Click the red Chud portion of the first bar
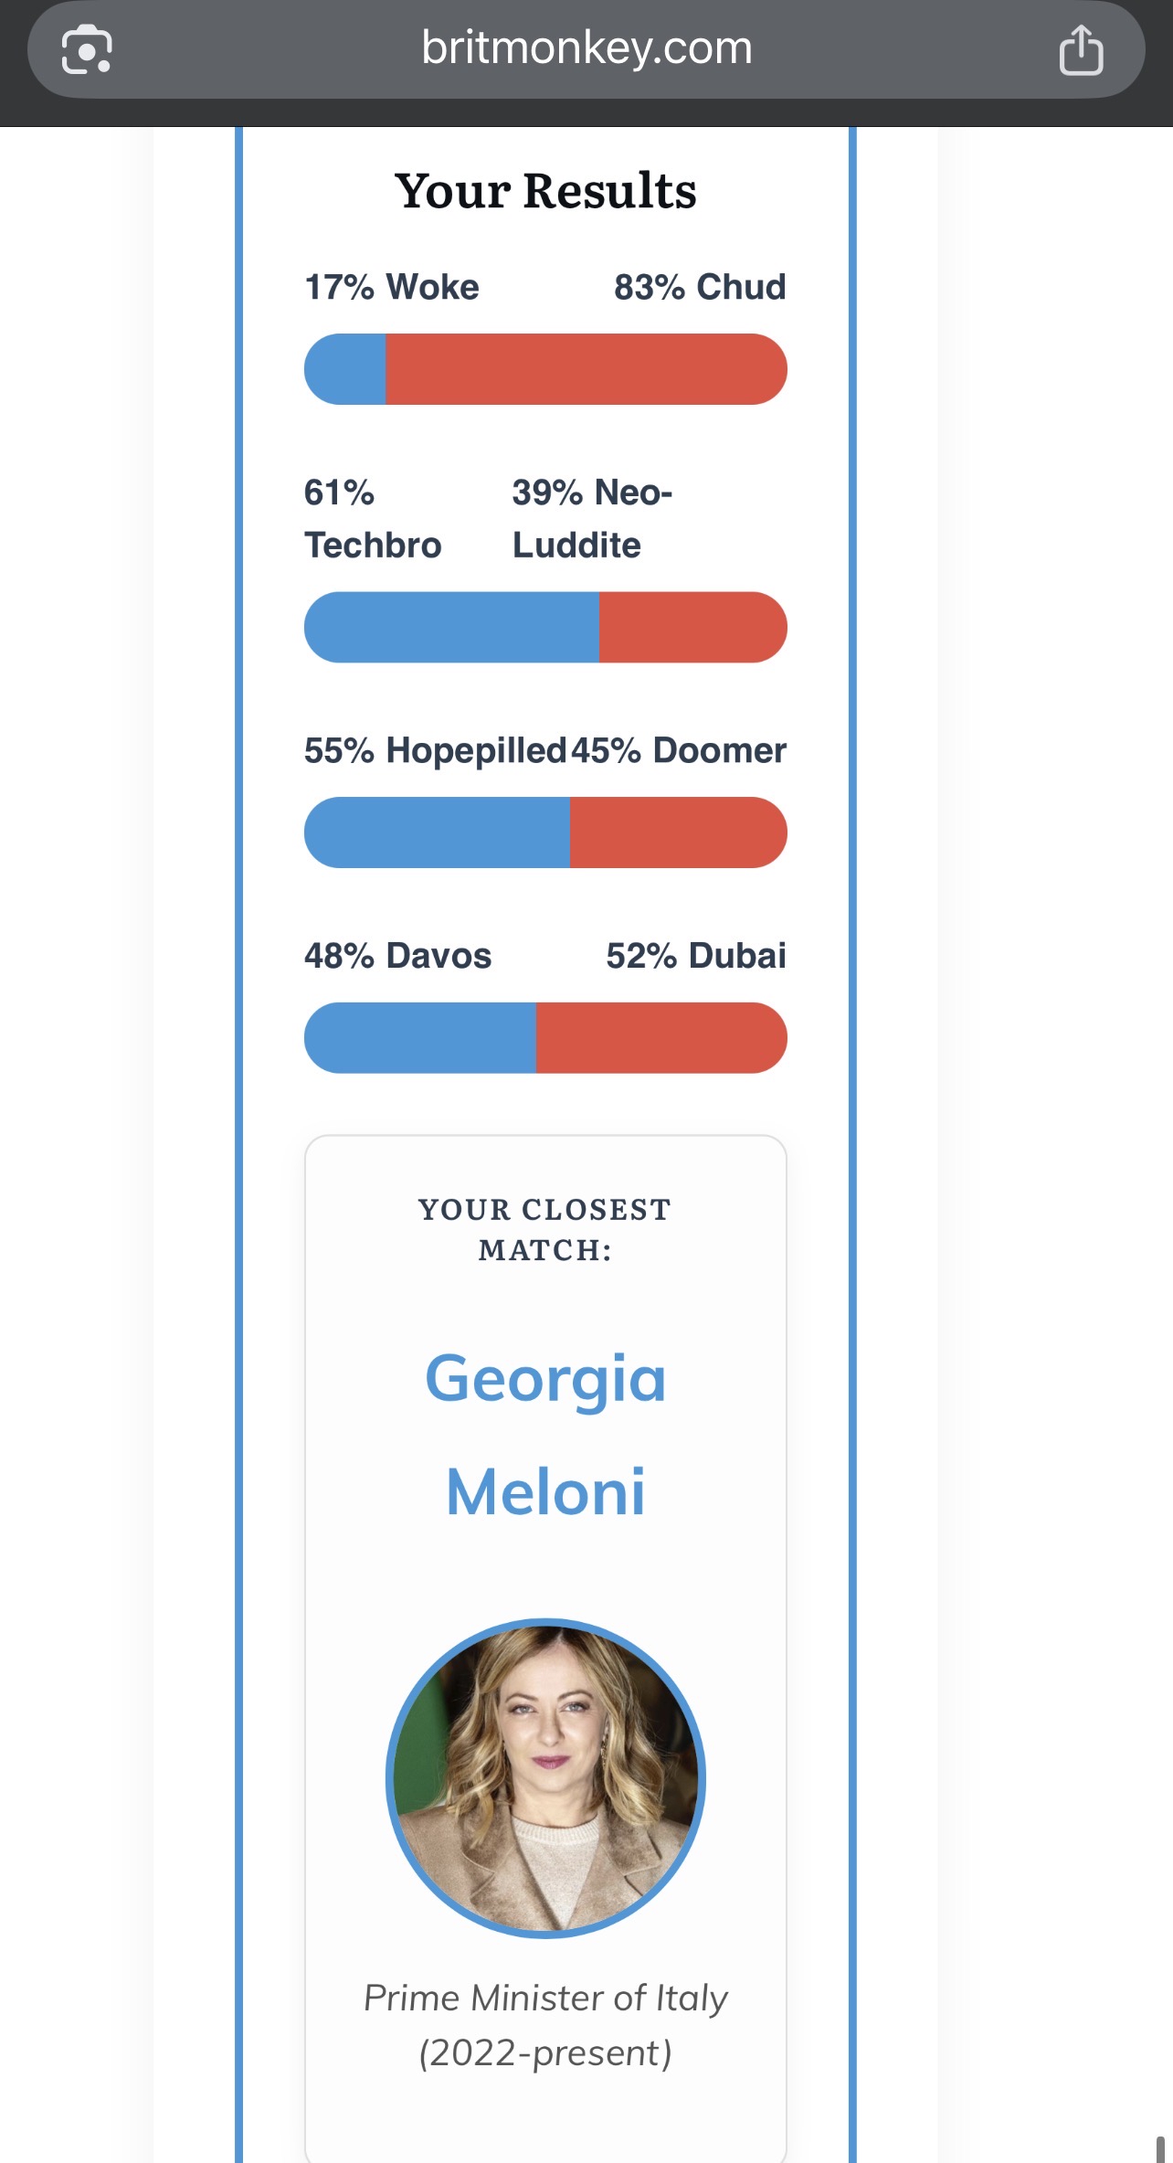Image resolution: width=1173 pixels, height=2163 pixels. pyautogui.click(x=586, y=369)
